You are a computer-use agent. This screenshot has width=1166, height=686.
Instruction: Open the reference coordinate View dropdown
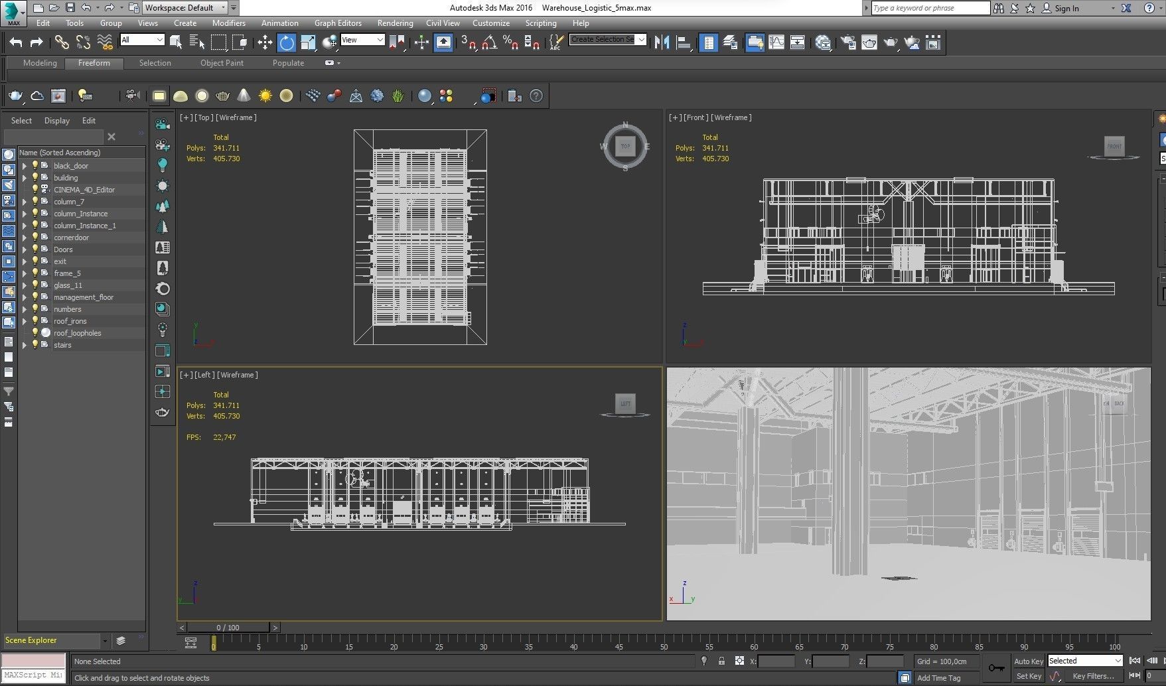tap(362, 40)
